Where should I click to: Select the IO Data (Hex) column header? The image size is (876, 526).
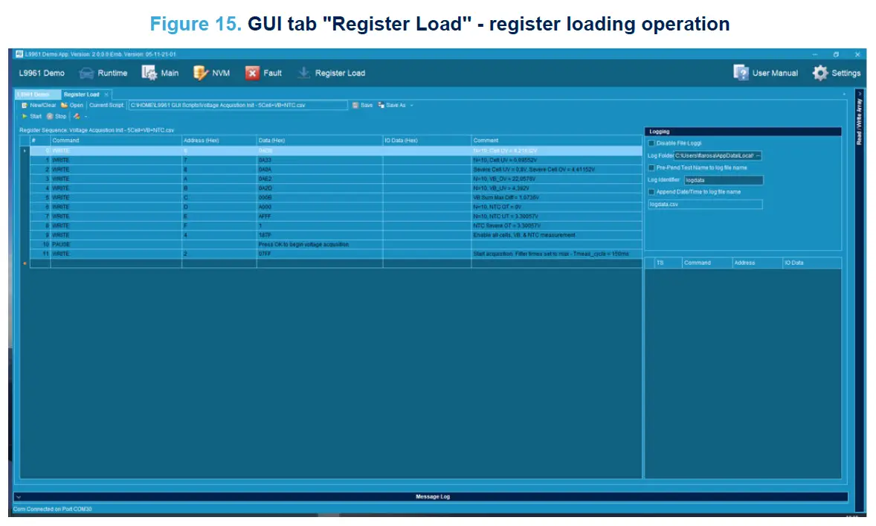click(x=427, y=141)
